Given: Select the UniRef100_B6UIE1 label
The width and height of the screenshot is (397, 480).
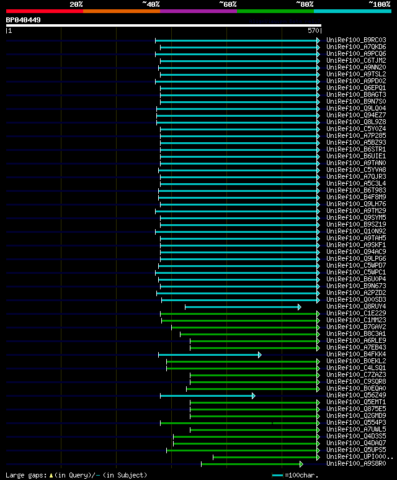Looking at the screenshot, I should (x=356, y=156).
